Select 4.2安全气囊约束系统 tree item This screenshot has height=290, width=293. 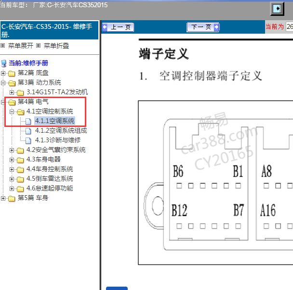(x=56, y=150)
